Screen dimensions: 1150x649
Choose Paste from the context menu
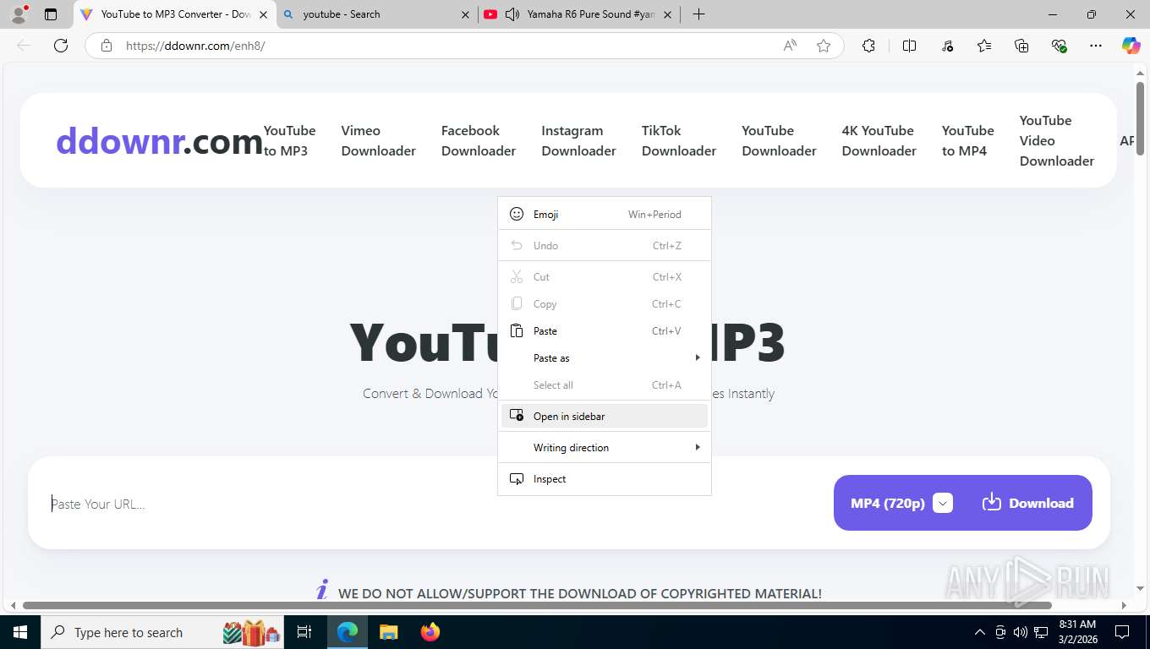[605, 331]
